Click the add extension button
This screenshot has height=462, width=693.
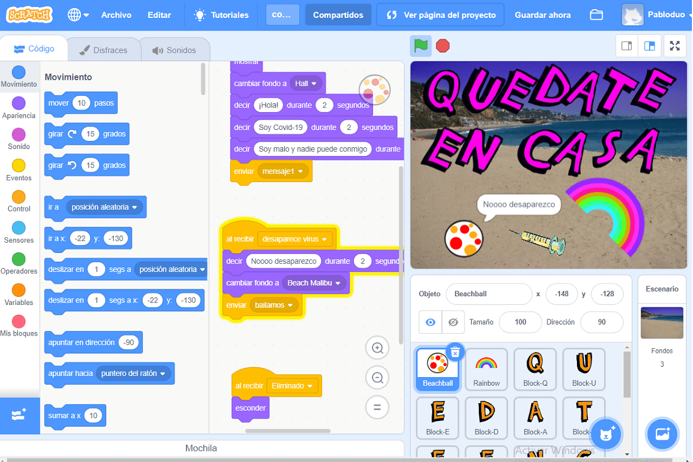point(20,415)
